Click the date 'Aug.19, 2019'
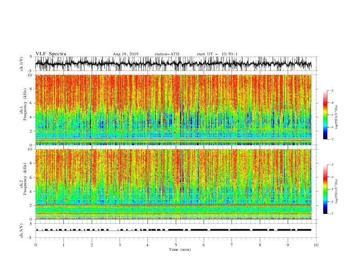Image resolution: width=356 pixels, height=275 pixels. coord(125,54)
